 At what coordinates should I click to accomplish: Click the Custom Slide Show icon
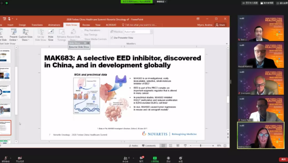[25, 32]
